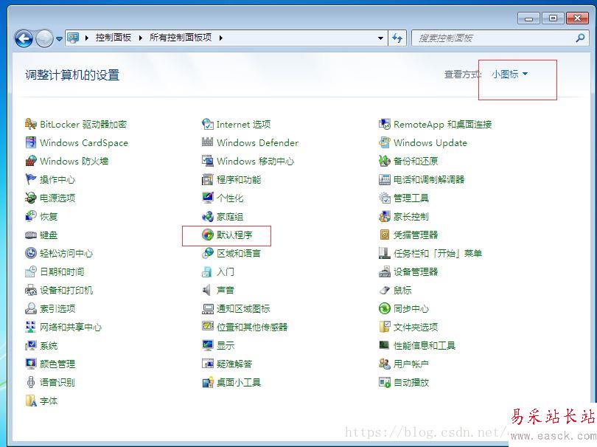Open recent pages dropdown next to forward button
The width and height of the screenshot is (597, 447).
click(59, 38)
